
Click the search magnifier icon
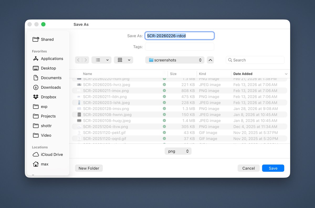click(230, 60)
